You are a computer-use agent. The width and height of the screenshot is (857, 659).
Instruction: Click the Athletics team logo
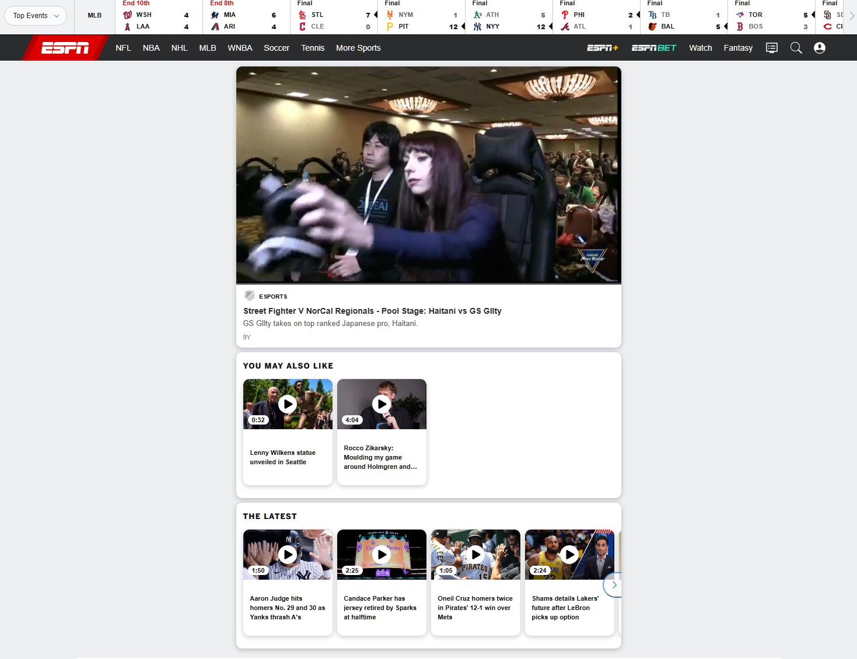[477, 15]
